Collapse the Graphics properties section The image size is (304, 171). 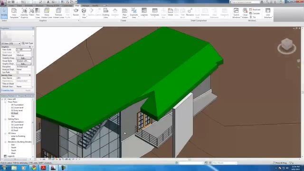coord(30,47)
